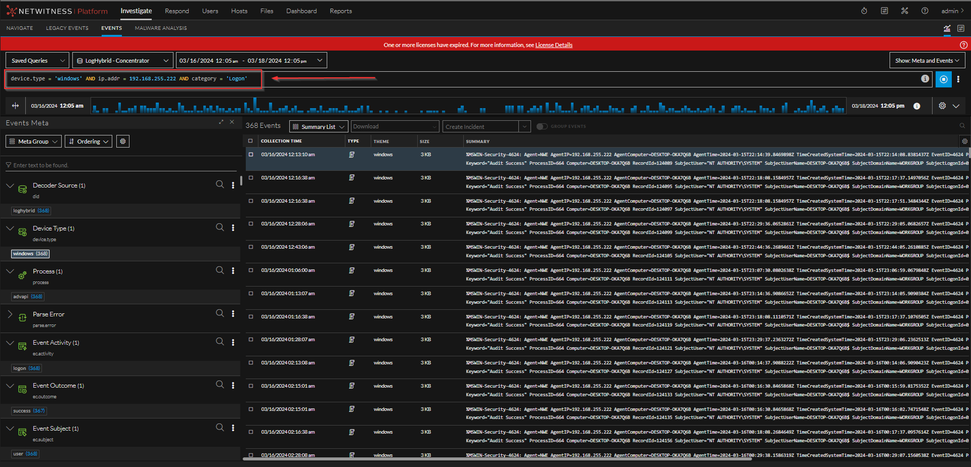Click the meta filter text input field
This screenshot has width=971, height=467.
coord(121,165)
